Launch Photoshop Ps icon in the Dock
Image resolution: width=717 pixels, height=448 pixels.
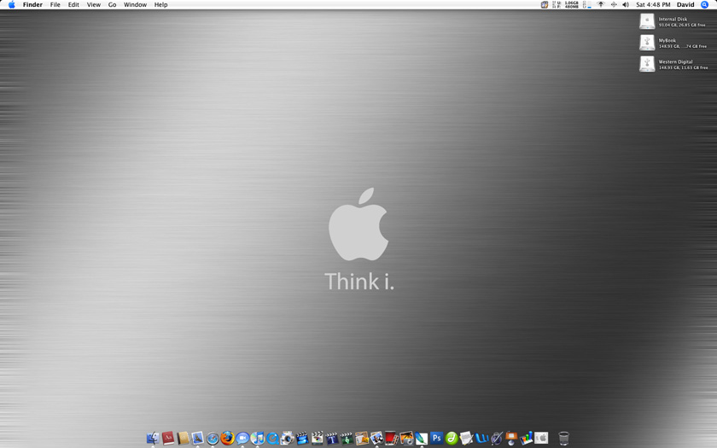(x=436, y=439)
